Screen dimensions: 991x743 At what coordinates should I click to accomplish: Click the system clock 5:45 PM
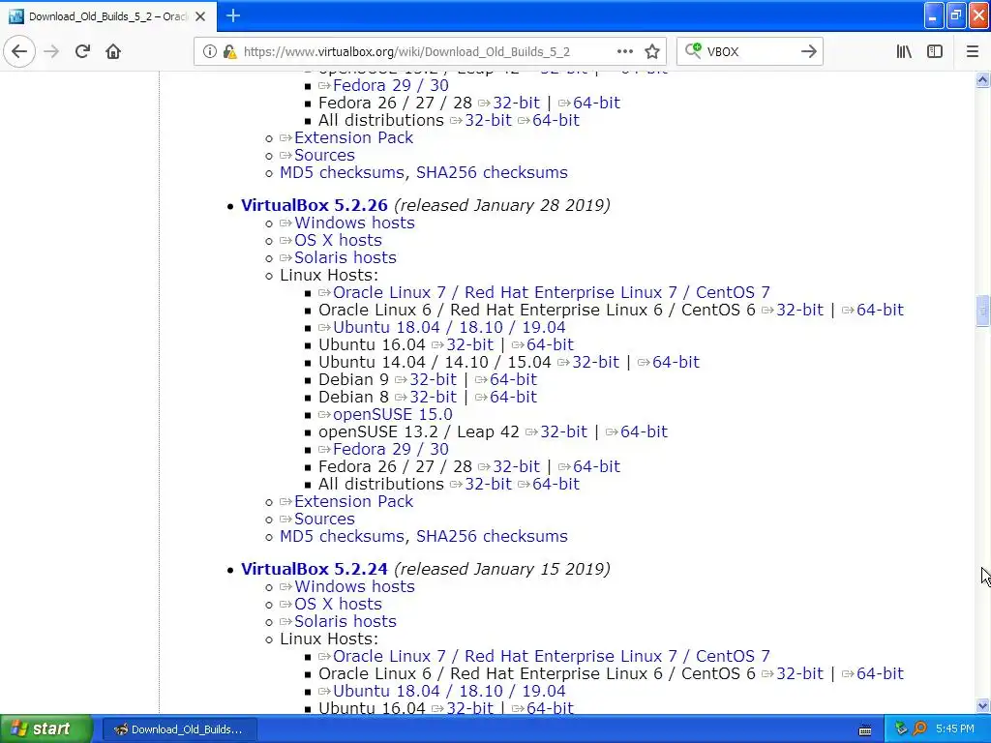pos(955,729)
